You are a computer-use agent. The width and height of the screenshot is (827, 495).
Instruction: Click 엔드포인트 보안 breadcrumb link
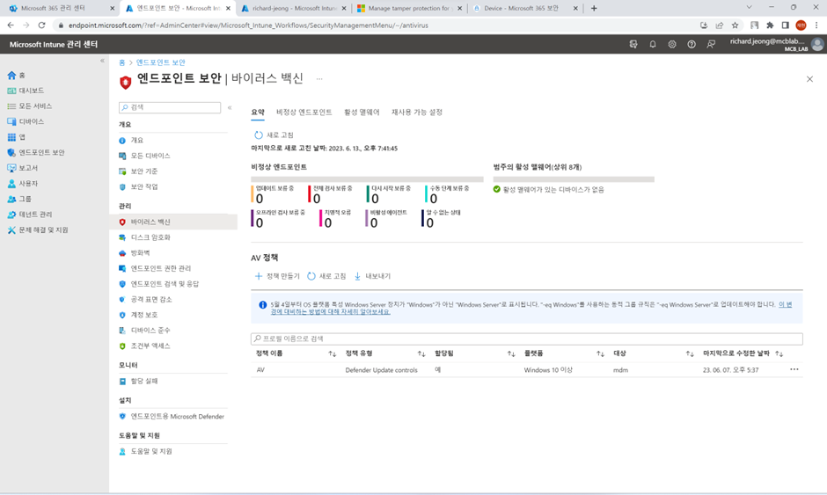(x=161, y=62)
